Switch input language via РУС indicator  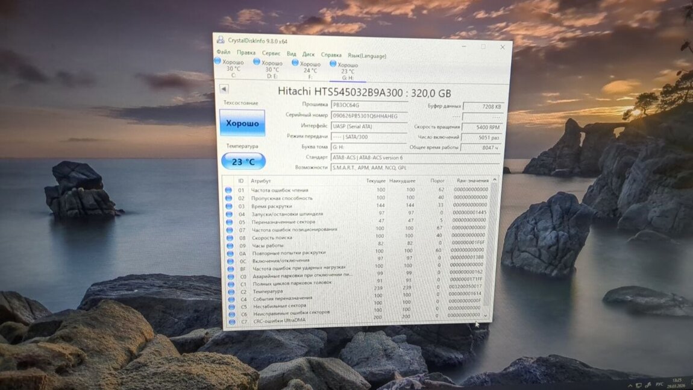pos(660,385)
